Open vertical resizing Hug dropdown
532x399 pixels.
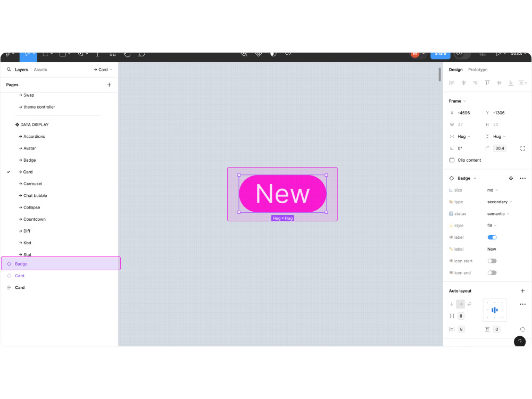[x=500, y=136]
